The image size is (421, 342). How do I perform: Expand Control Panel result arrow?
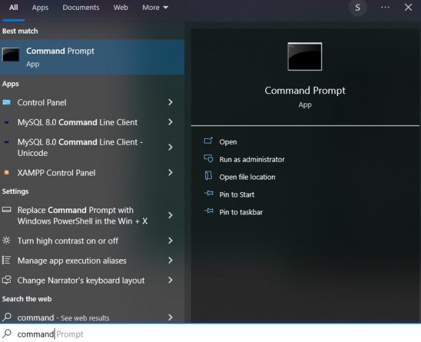tap(170, 103)
